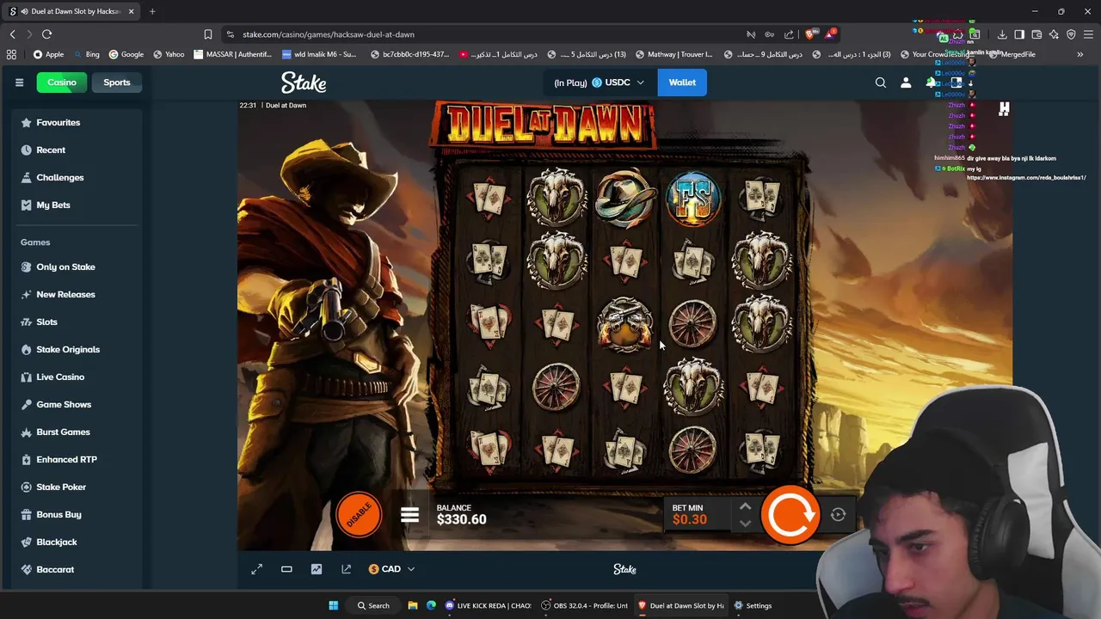1101x619 pixels.
Task: Switch to OBS 32.0.4 taskbar window
Action: pos(586,605)
